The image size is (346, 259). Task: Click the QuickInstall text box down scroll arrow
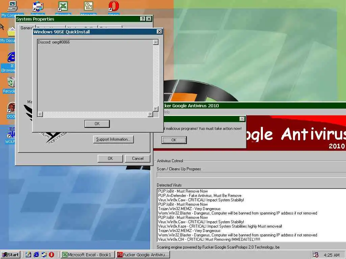coord(156,109)
